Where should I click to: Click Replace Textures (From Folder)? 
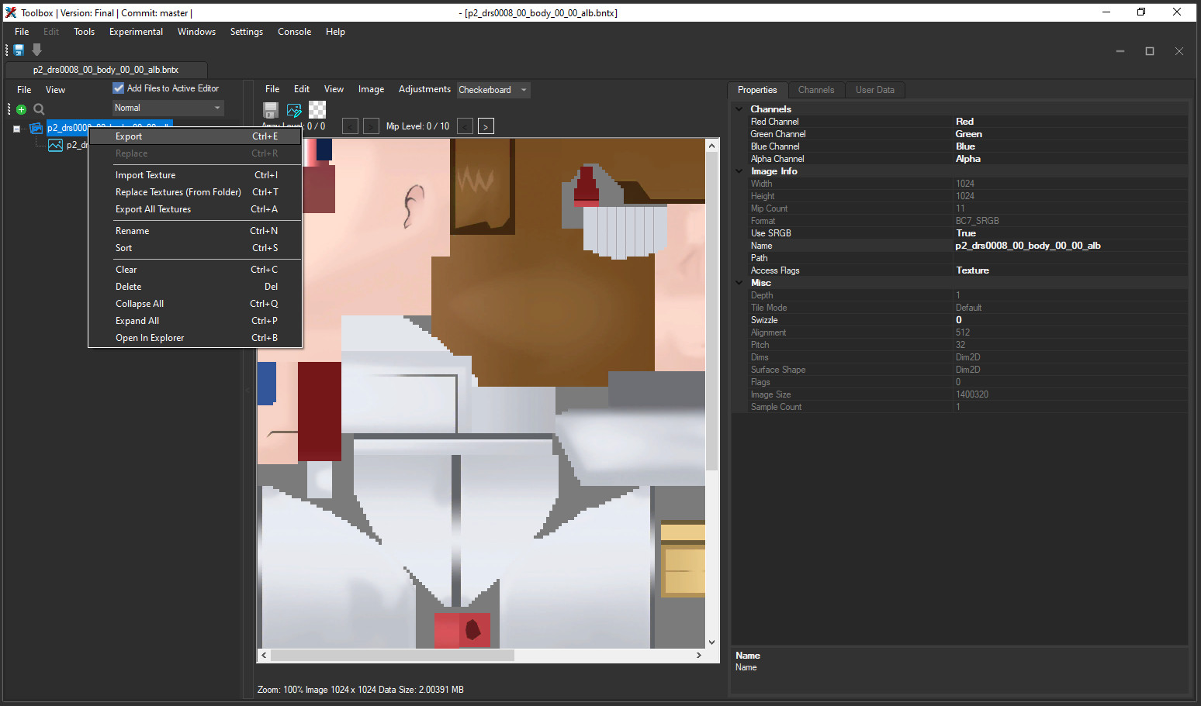pyautogui.click(x=196, y=192)
